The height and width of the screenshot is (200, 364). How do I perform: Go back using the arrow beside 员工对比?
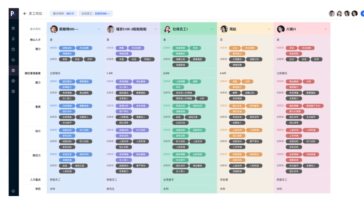click(x=25, y=14)
